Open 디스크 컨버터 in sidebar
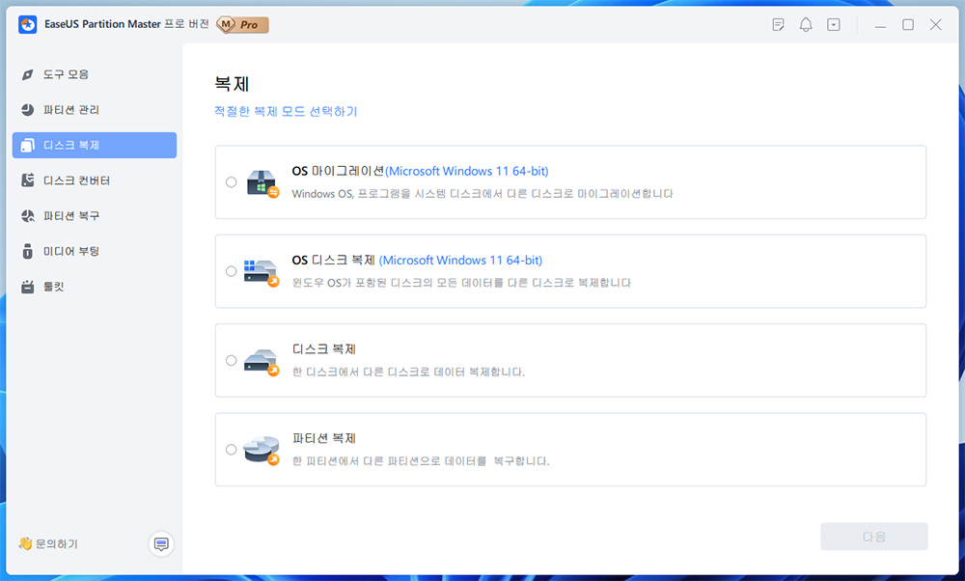965x581 pixels. (x=95, y=180)
